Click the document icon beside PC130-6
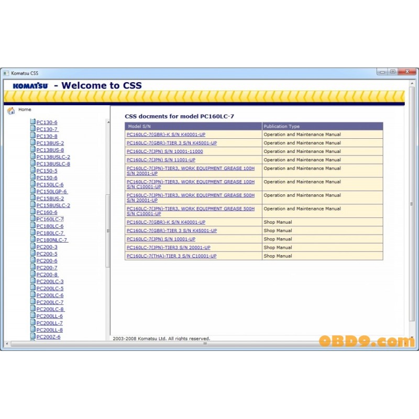Screen dimensions: 419x419 pos(33,122)
